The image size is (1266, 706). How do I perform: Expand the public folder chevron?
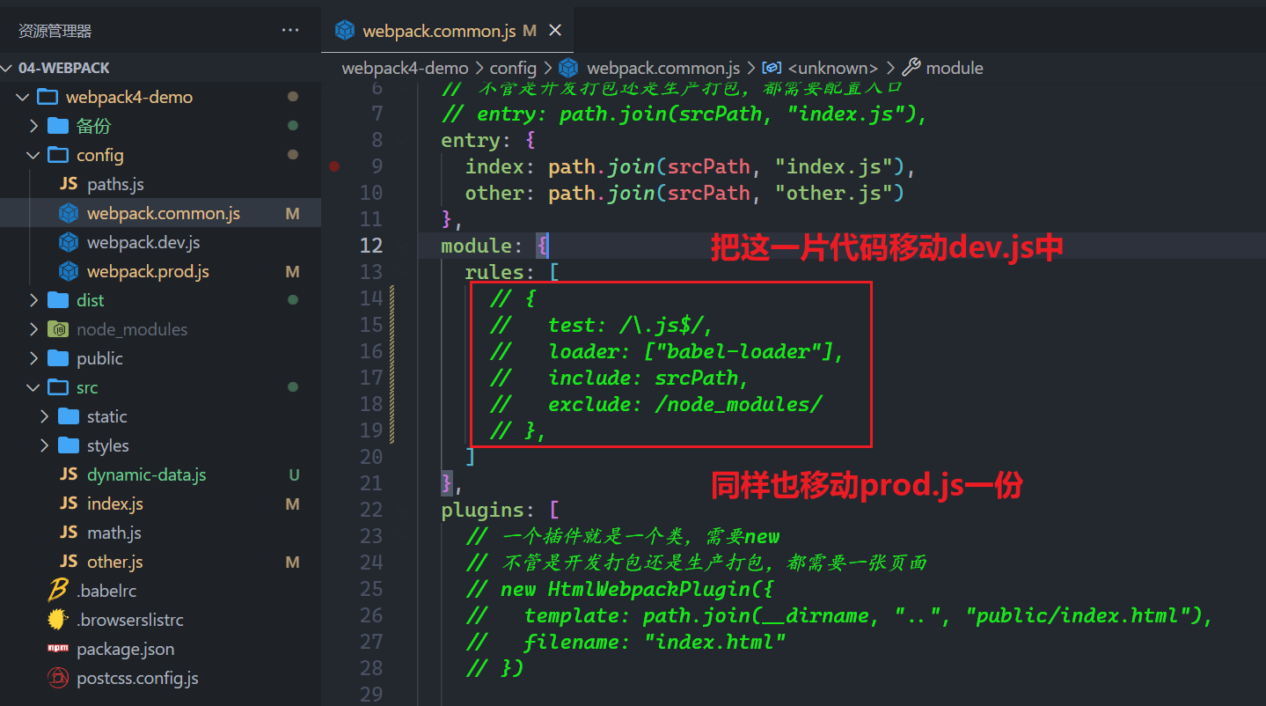click(33, 358)
